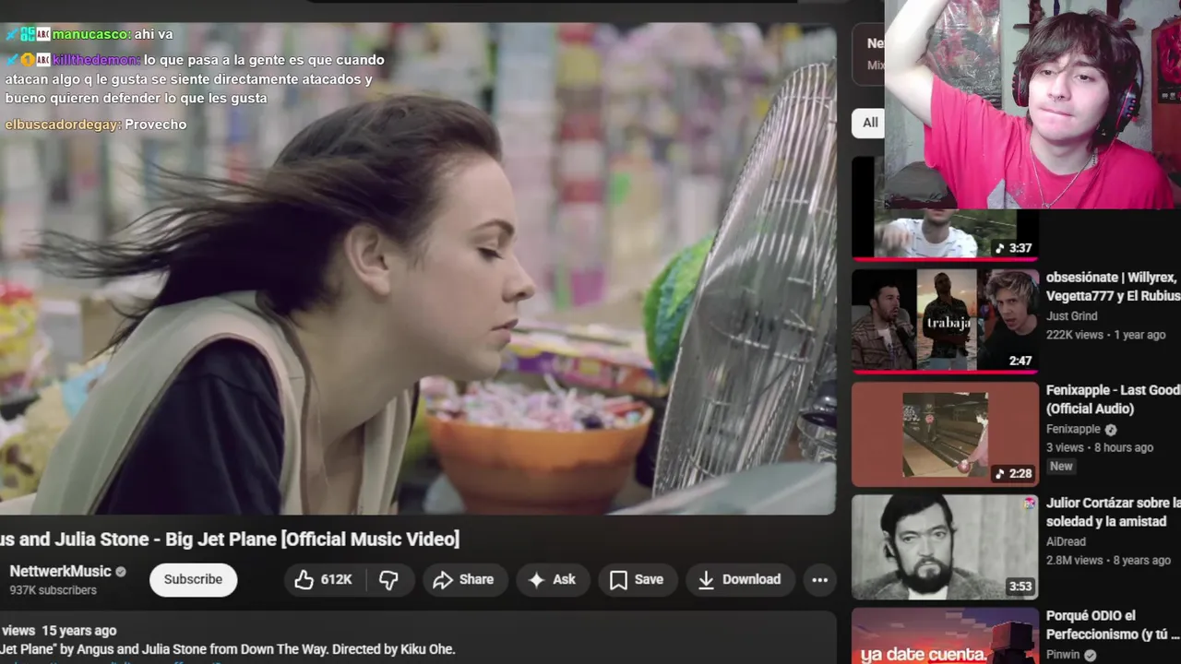The height and width of the screenshot is (664, 1181).
Task: Click the Just Grind channel name
Action: tap(1071, 315)
